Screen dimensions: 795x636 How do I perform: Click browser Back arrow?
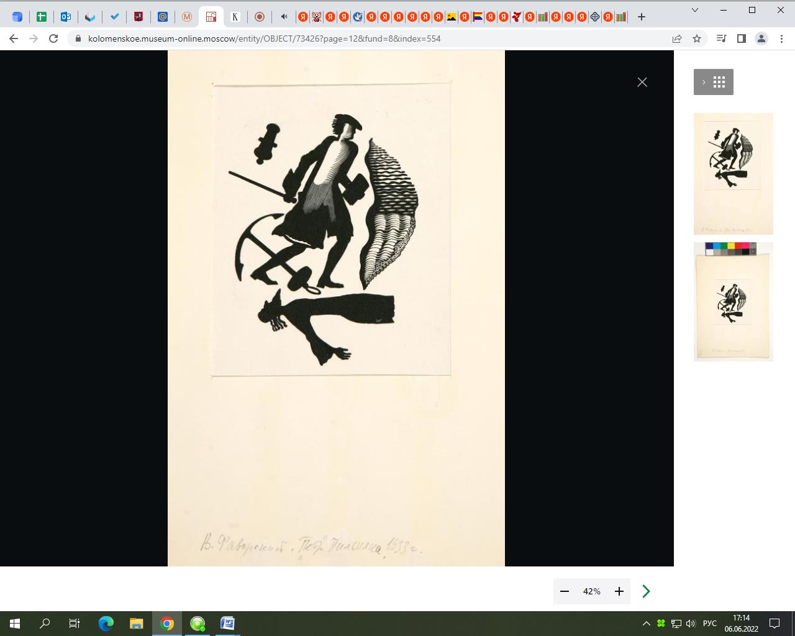pyautogui.click(x=14, y=39)
